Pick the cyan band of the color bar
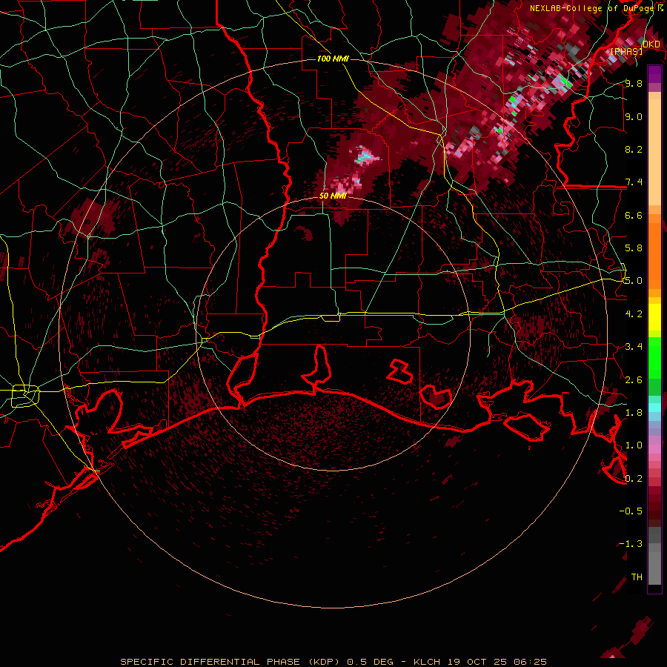This screenshot has width=667, height=667. (x=654, y=407)
